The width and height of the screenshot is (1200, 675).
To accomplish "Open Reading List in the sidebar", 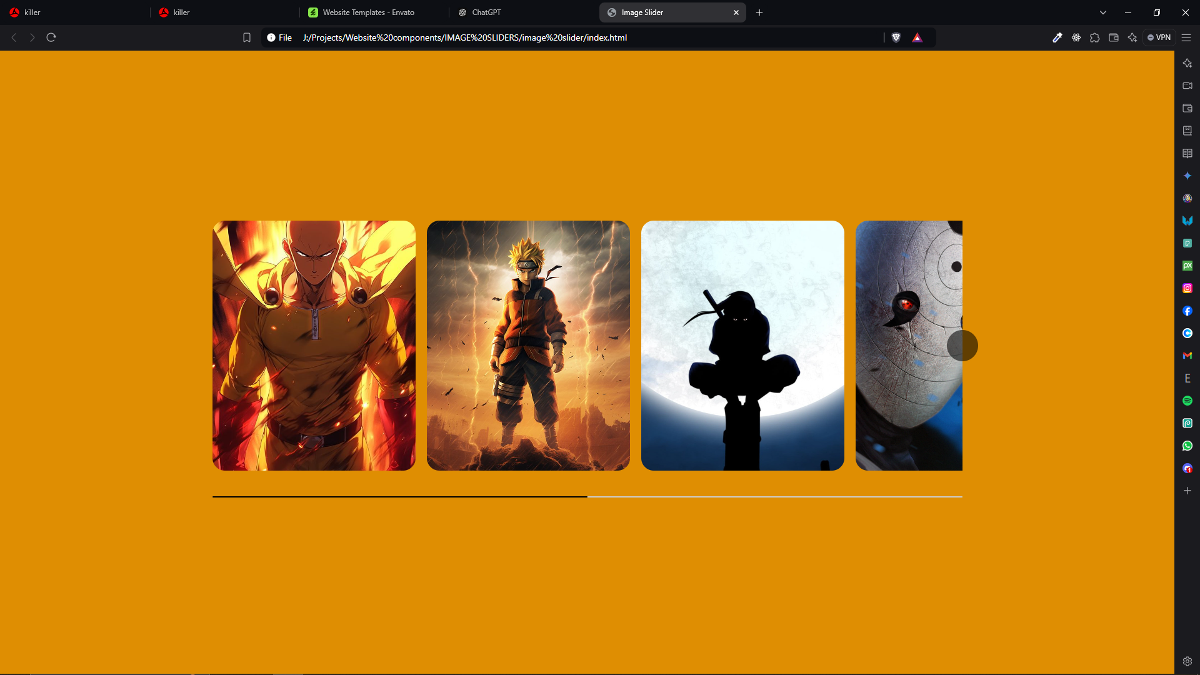I will coord(1187,153).
